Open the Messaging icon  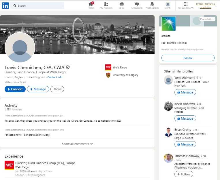click(137, 4)
